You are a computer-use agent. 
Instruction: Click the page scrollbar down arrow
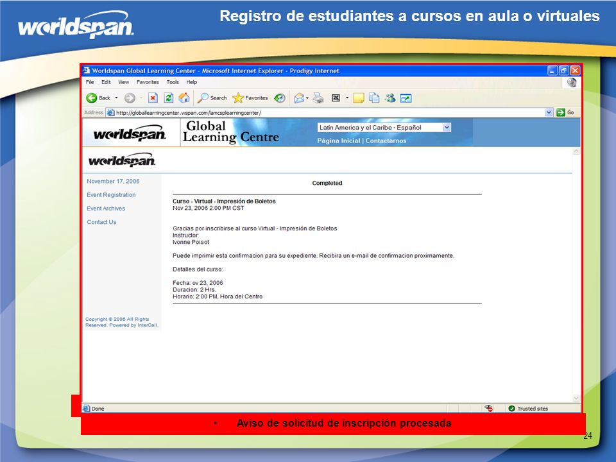pyautogui.click(x=576, y=398)
